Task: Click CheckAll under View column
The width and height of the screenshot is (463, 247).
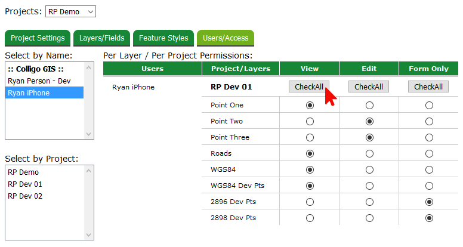Action: pyautogui.click(x=309, y=87)
